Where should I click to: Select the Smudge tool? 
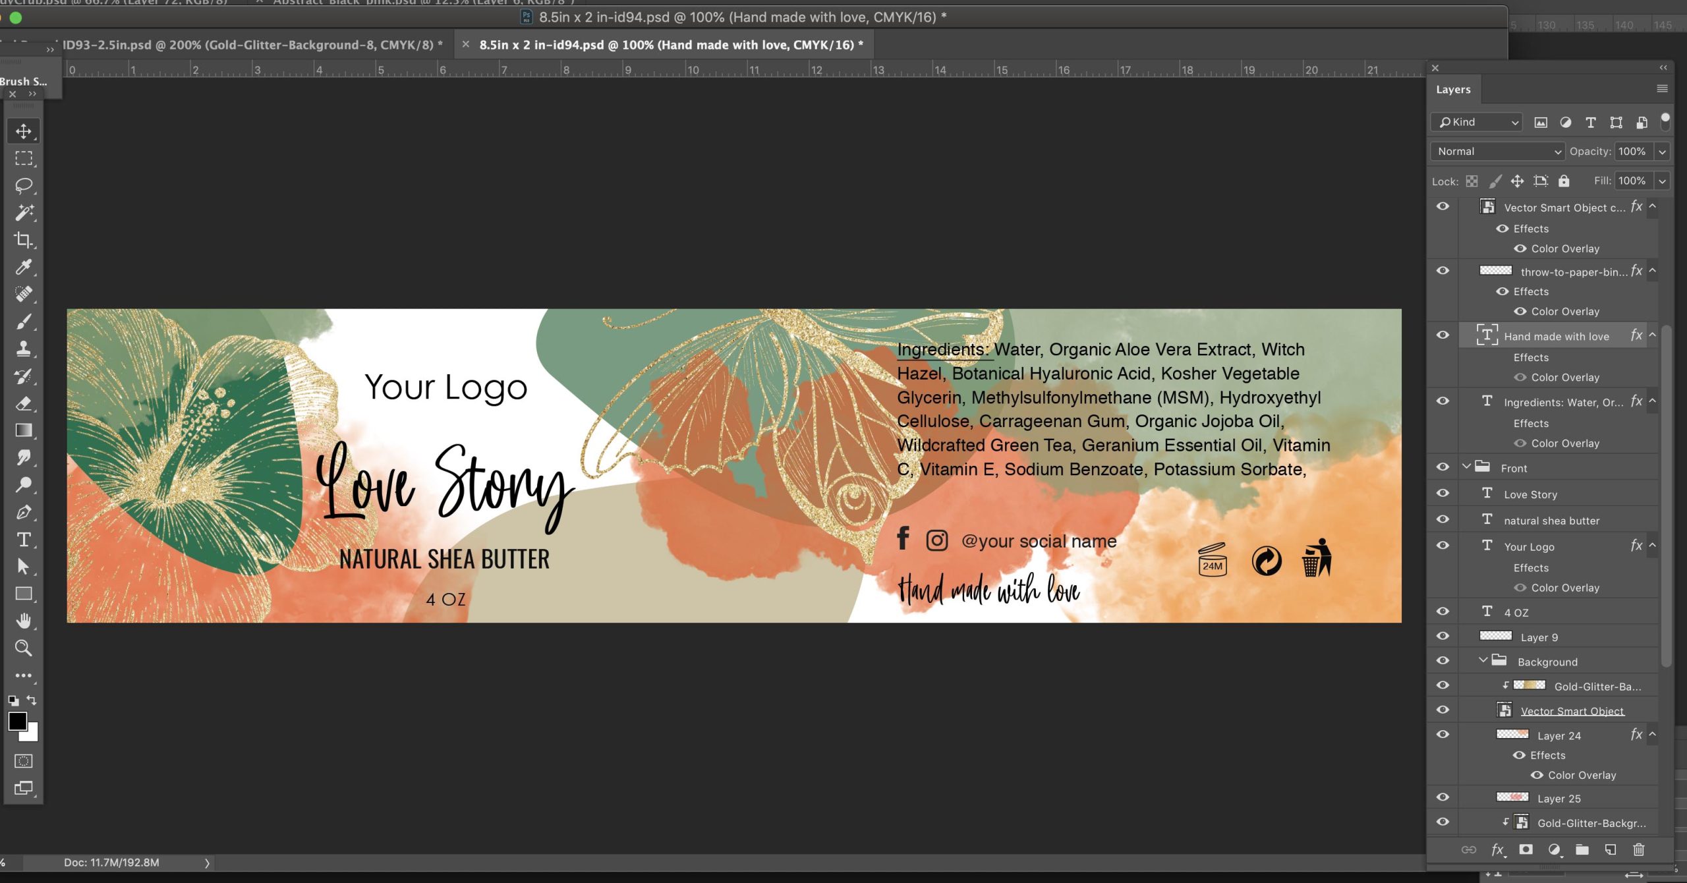(x=24, y=457)
